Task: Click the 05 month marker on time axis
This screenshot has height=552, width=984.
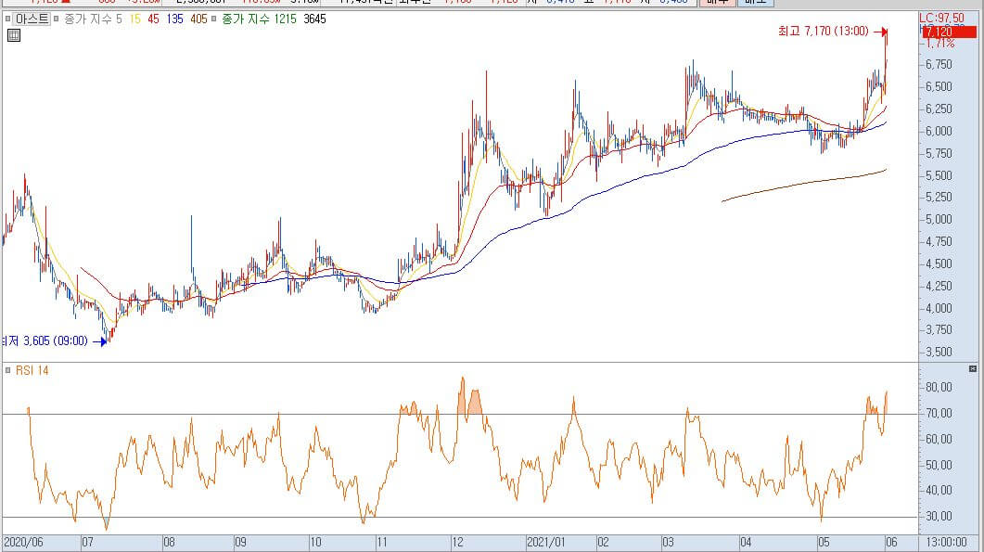Action: (824, 542)
